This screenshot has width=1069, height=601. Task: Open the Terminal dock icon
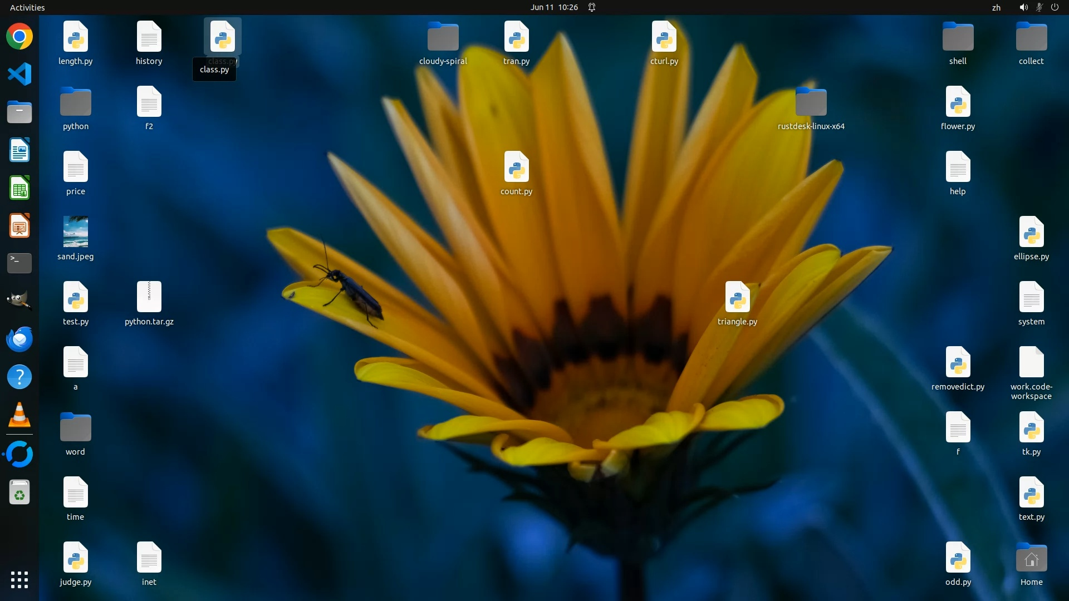(19, 263)
